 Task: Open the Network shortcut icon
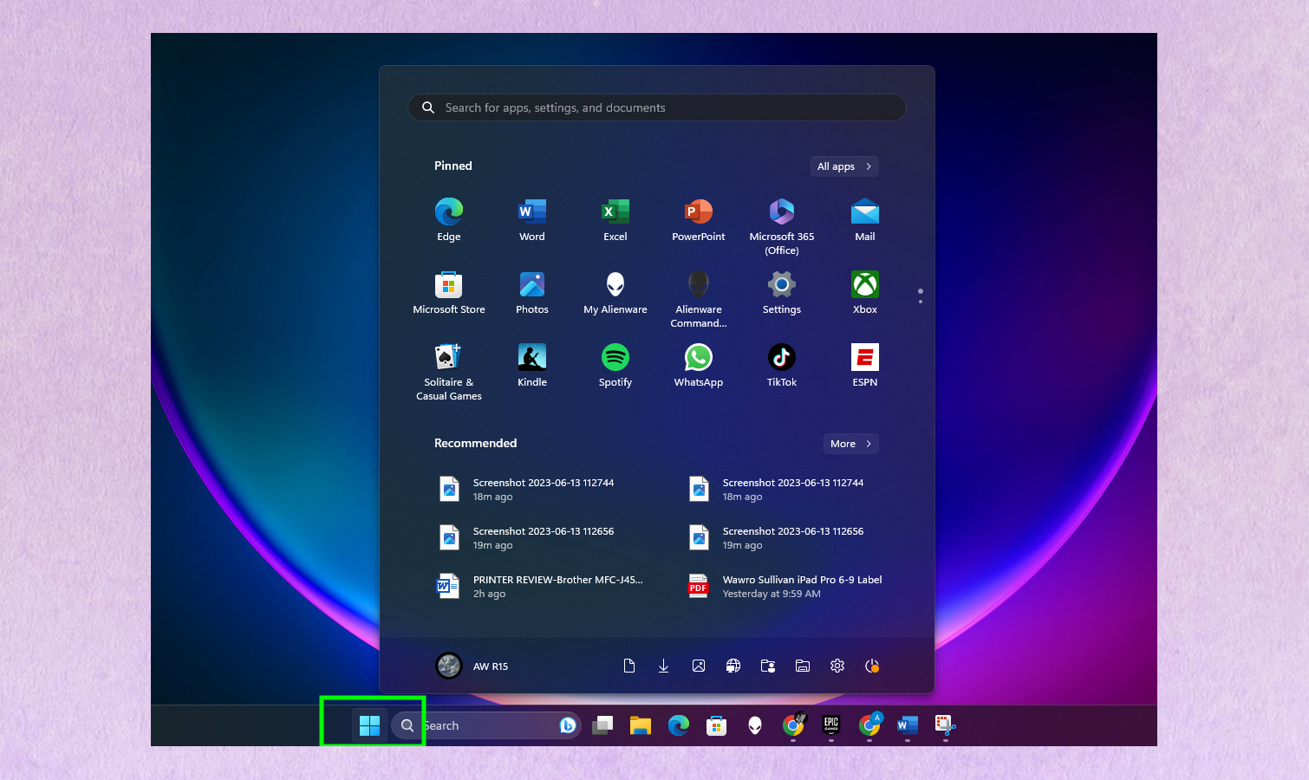tap(733, 666)
